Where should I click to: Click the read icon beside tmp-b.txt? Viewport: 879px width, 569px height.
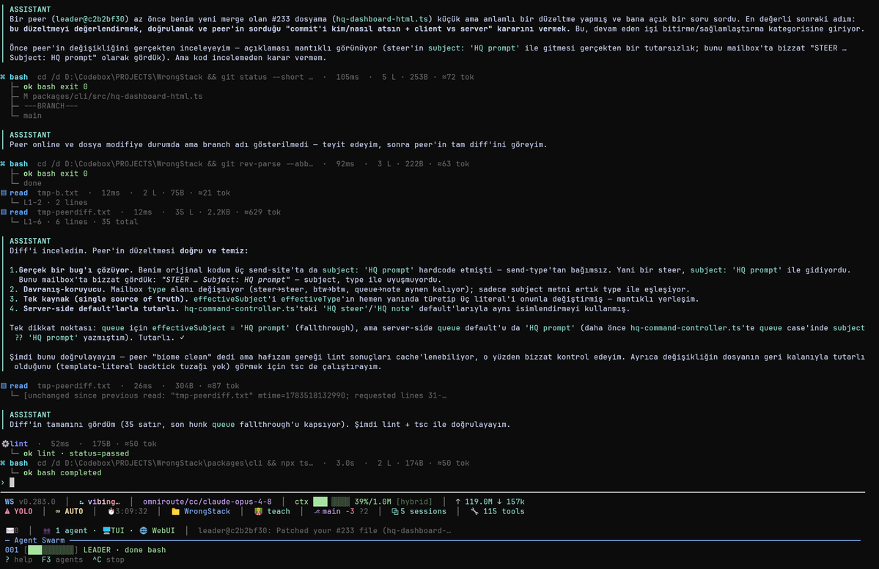(x=4, y=193)
